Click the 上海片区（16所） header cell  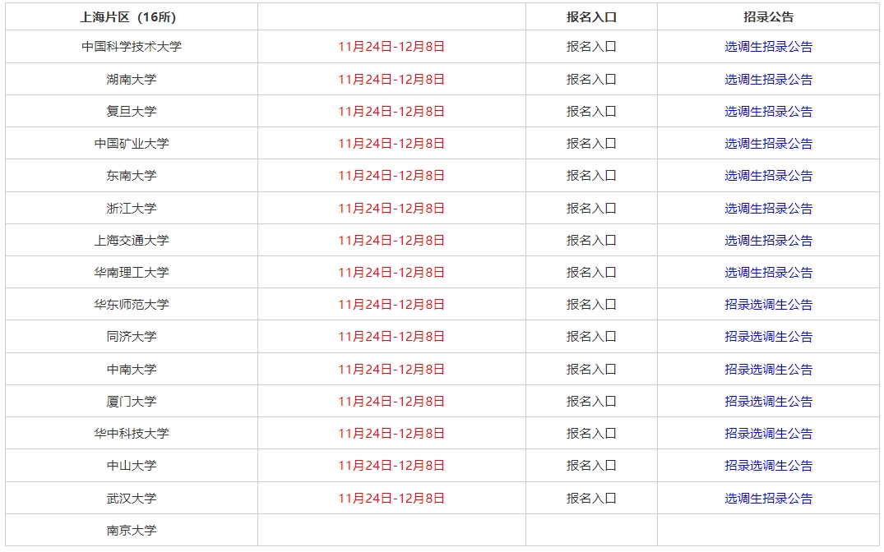coord(132,17)
